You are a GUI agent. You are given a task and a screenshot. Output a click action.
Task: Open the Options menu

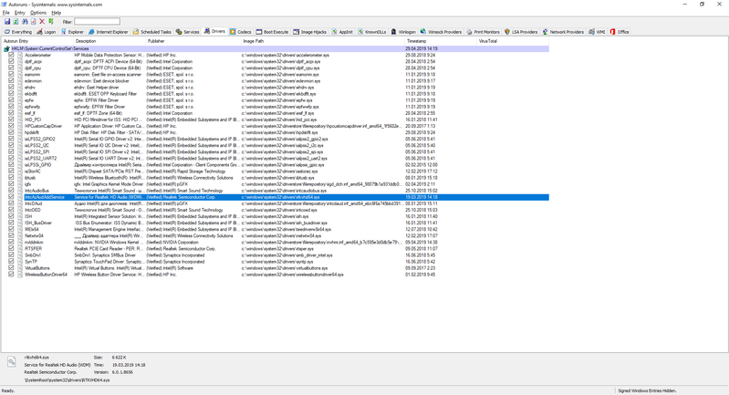37,13
